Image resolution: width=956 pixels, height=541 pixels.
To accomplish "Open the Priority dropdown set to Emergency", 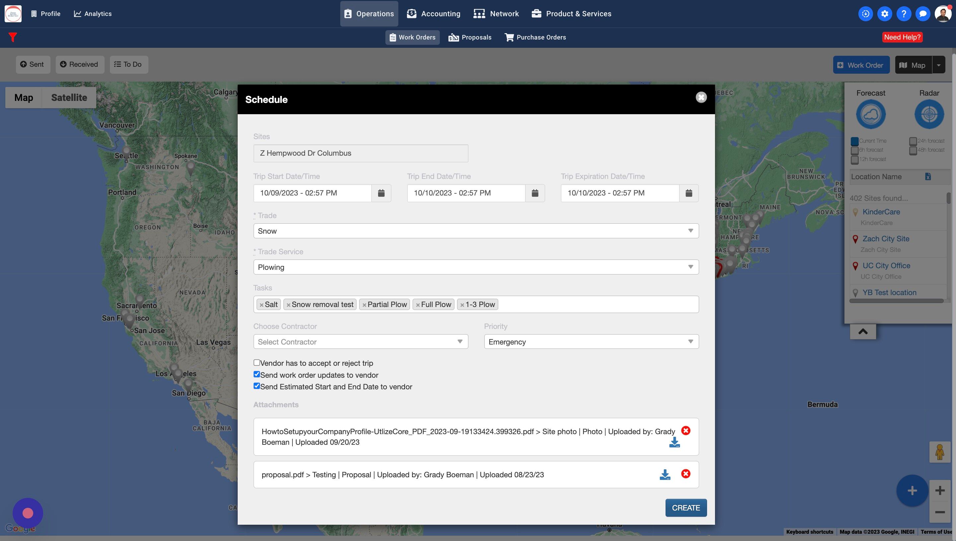I will (x=591, y=342).
